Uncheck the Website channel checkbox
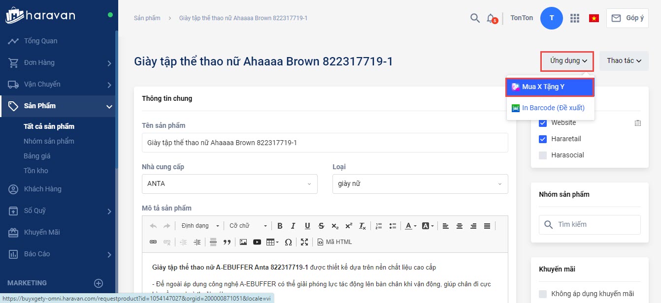The height and width of the screenshot is (303, 661). [x=543, y=123]
